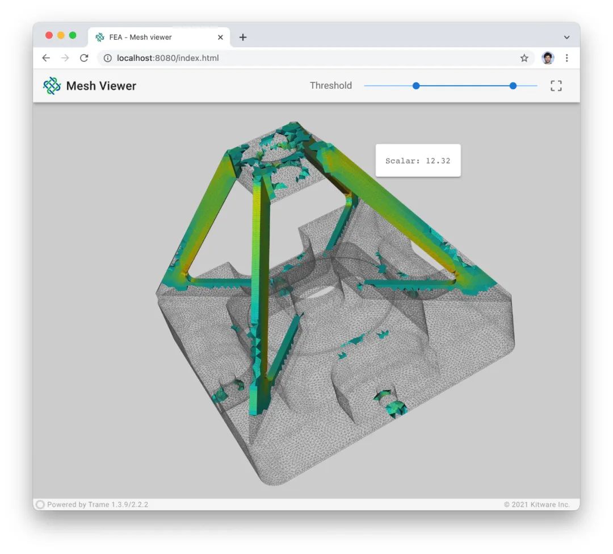
Task: Open Chrome's three-dot menu
Action: [566, 58]
